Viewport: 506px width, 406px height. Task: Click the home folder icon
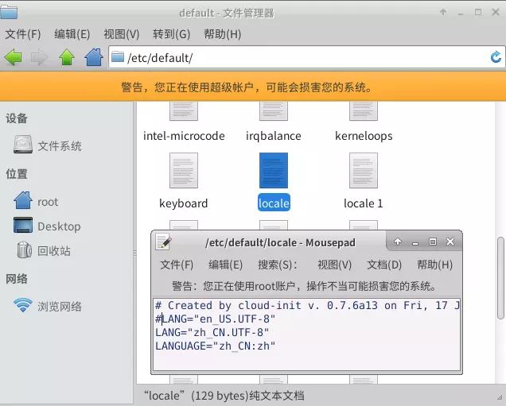tap(94, 57)
